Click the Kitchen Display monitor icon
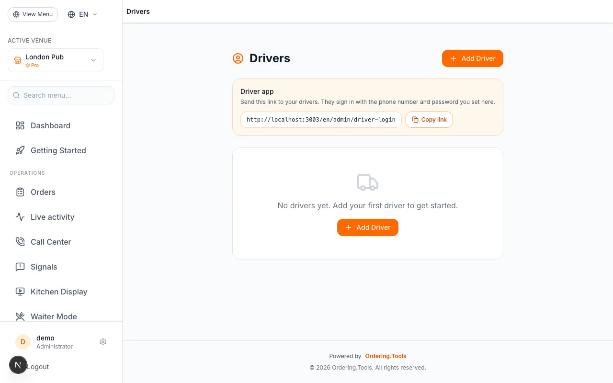The image size is (613, 383). [20, 292]
